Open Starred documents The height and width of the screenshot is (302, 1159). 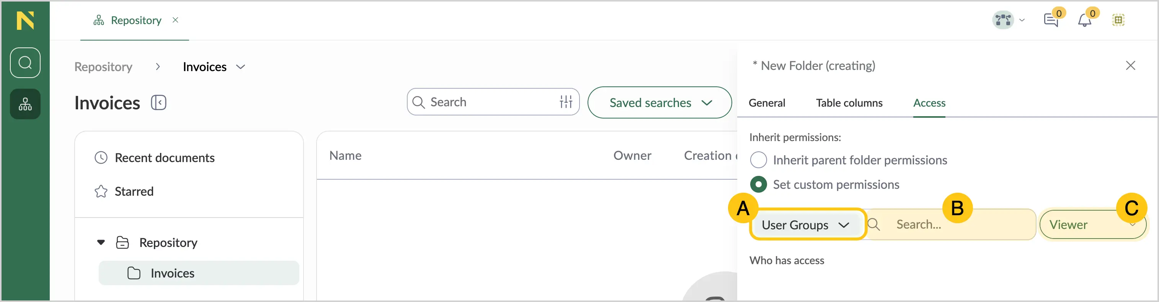(124, 192)
